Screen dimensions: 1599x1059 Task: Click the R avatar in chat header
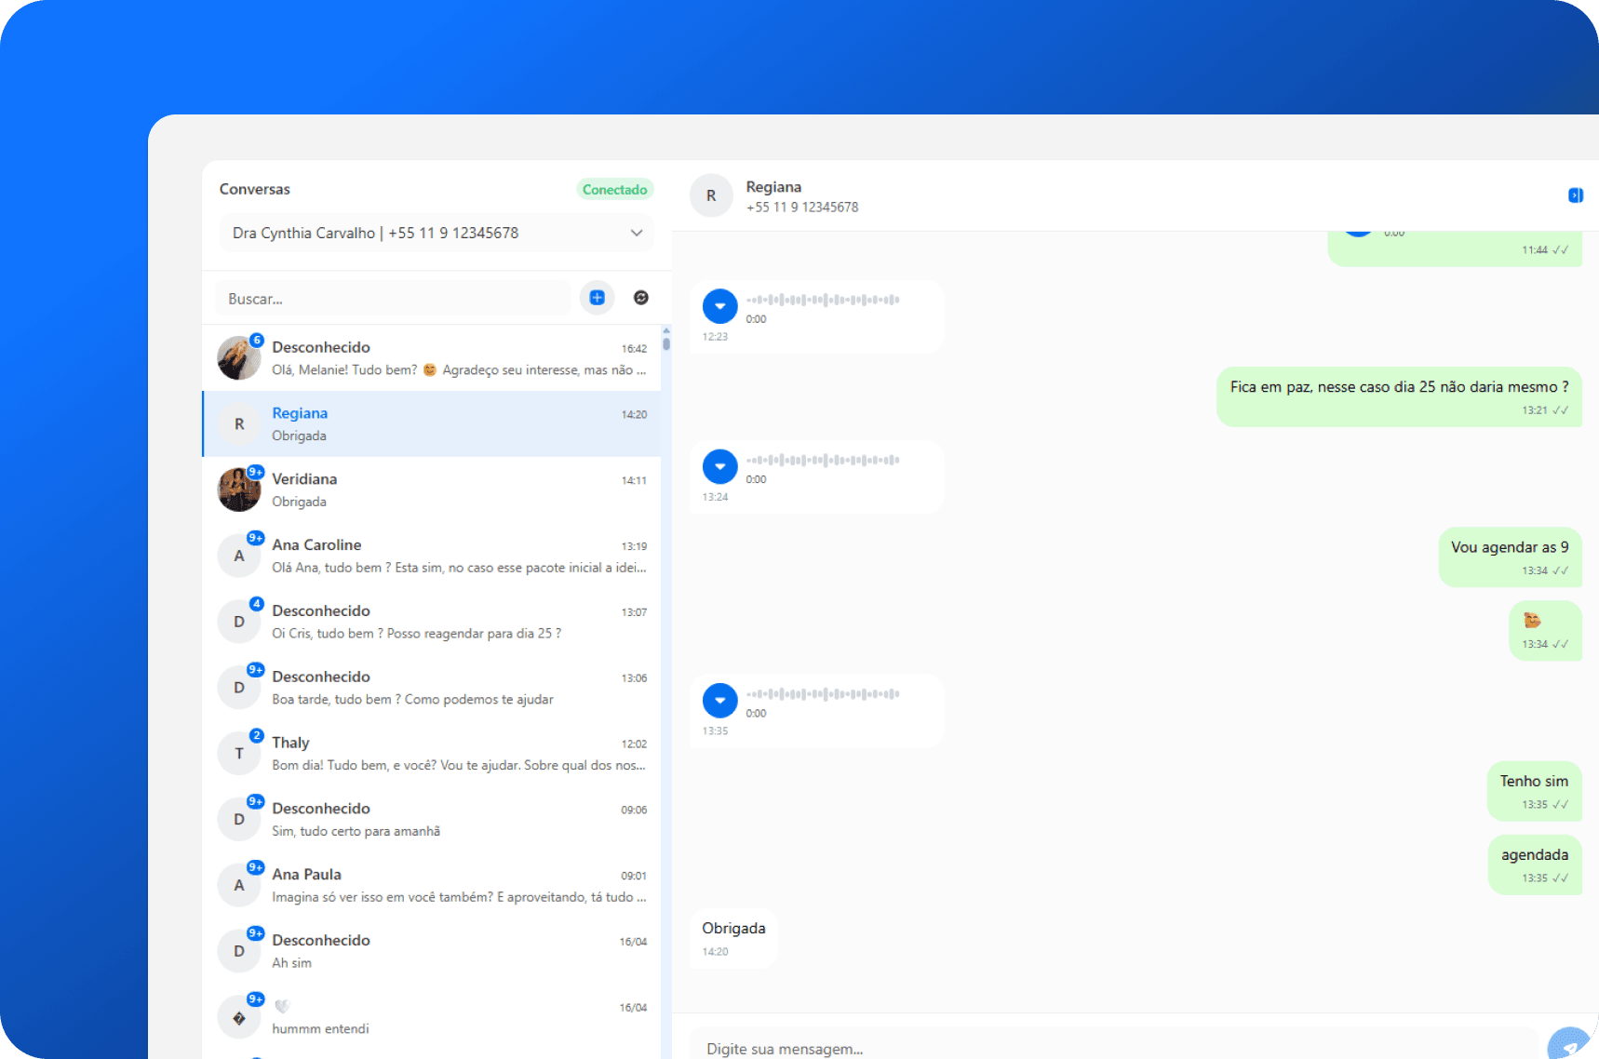pyautogui.click(x=711, y=196)
